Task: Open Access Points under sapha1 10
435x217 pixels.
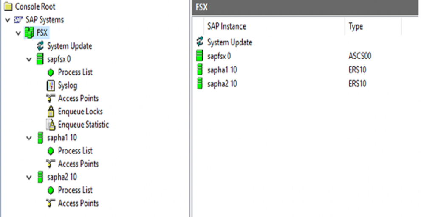Action: coord(78,164)
